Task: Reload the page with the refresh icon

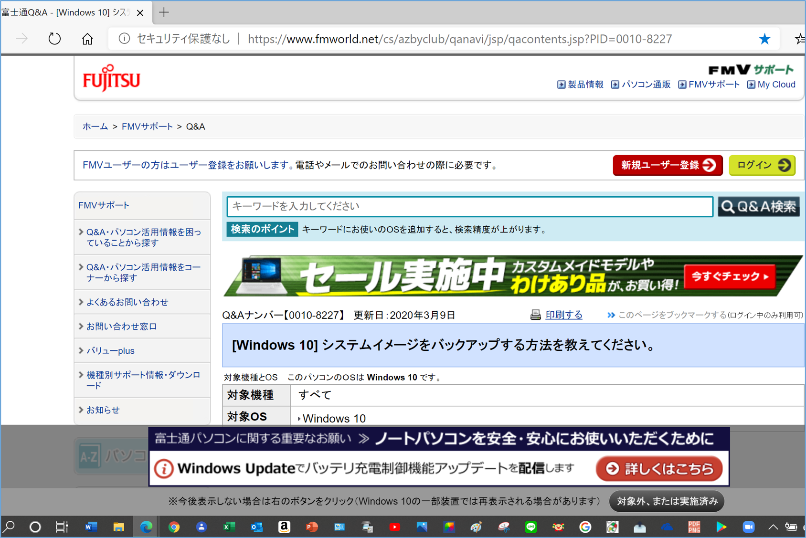Action: (54, 39)
